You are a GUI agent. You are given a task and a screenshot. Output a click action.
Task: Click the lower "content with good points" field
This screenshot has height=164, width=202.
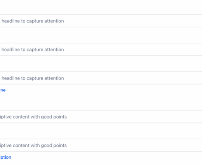click(x=101, y=145)
